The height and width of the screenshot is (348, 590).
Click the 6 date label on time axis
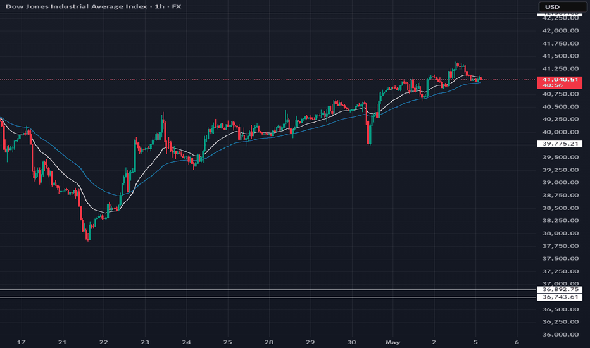(x=517, y=342)
